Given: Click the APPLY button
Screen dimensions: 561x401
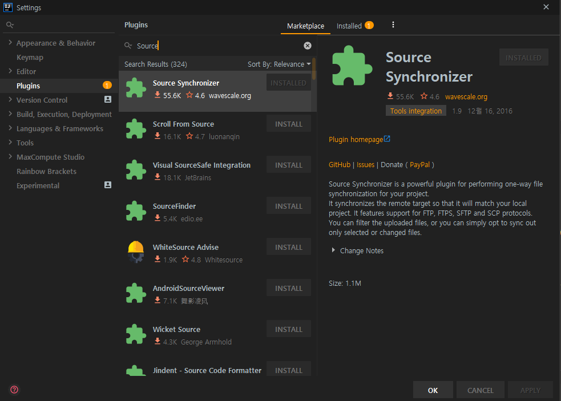Looking at the screenshot, I should (530, 390).
